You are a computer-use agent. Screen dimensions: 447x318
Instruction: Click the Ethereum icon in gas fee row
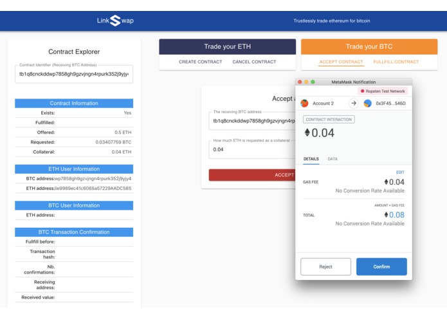pyautogui.click(x=386, y=182)
